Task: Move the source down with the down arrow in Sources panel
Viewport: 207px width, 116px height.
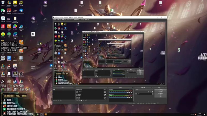Action: [x=86, y=101]
